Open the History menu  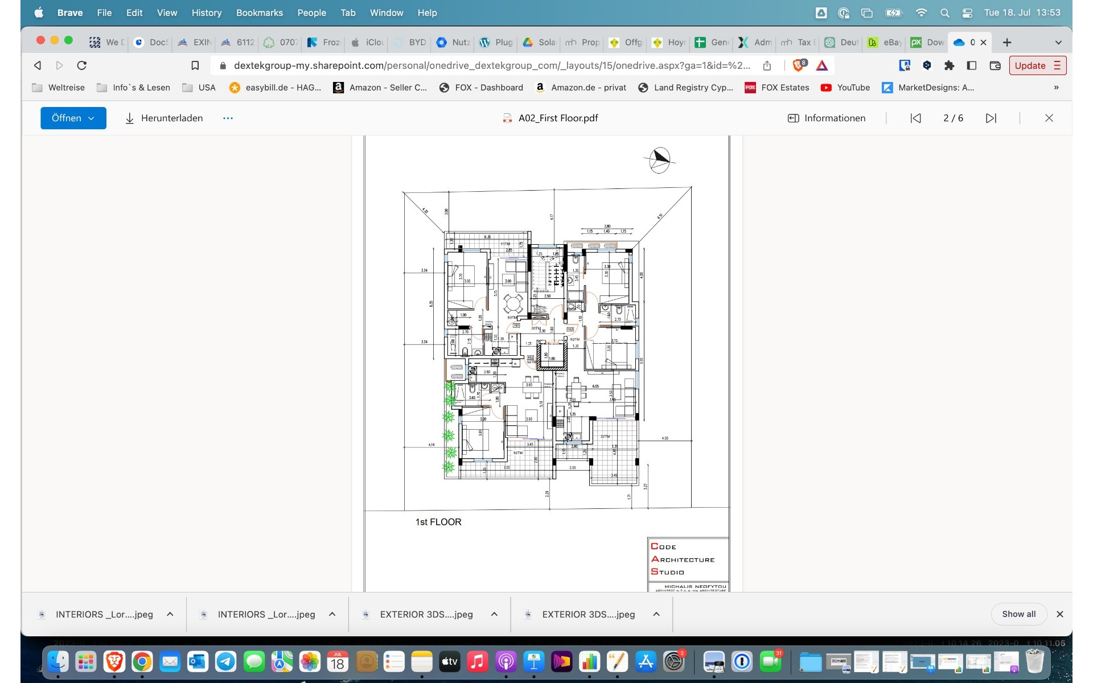pos(206,13)
